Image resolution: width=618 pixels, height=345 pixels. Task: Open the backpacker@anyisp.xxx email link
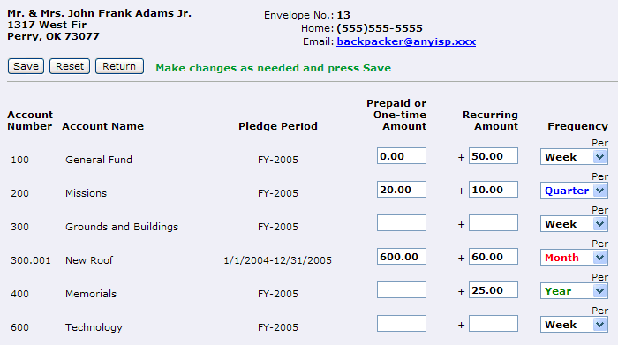pos(406,41)
